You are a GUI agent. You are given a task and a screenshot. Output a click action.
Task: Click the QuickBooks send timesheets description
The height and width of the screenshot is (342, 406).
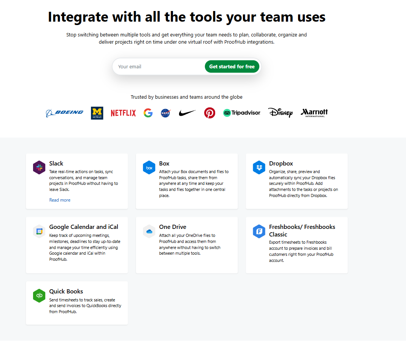[x=85, y=306]
